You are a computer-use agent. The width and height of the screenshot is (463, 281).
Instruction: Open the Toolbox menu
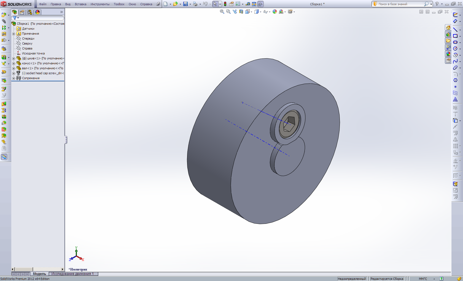click(x=119, y=4)
